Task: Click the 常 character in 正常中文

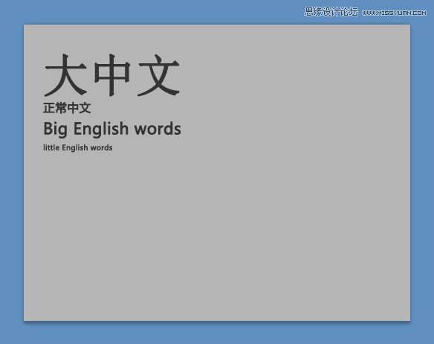Action: click(x=61, y=108)
